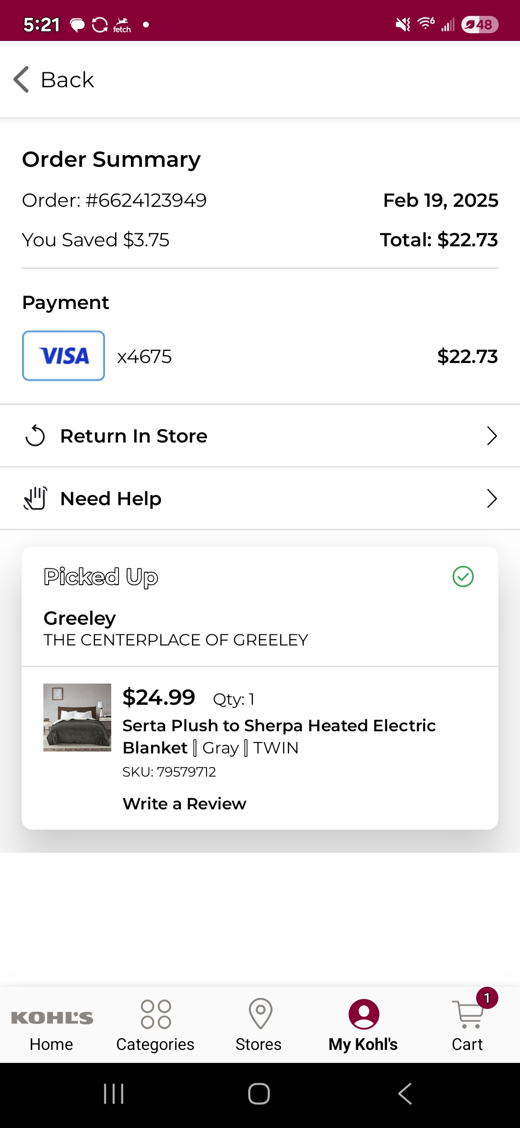Tap the Android home navigation button
The height and width of the screenshot is (1128, 520).
(x=259, y=1094)
